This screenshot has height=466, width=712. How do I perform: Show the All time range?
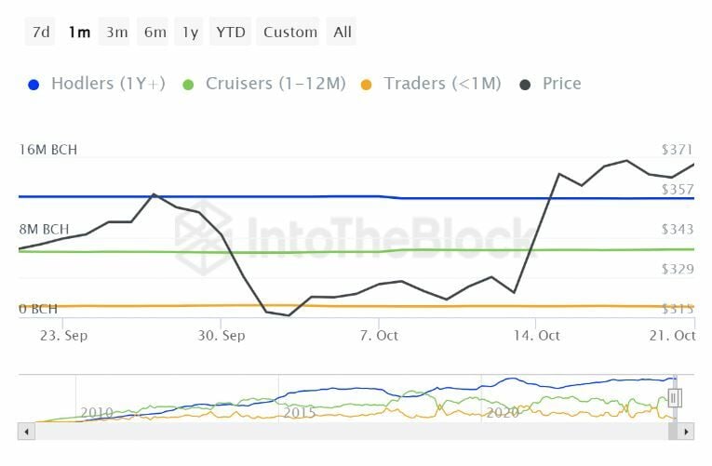click(x=343, y=32)
